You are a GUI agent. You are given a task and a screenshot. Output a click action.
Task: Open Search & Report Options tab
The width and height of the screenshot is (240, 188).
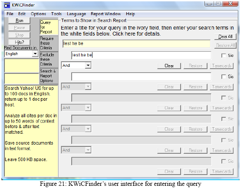(x=49, y=76)
